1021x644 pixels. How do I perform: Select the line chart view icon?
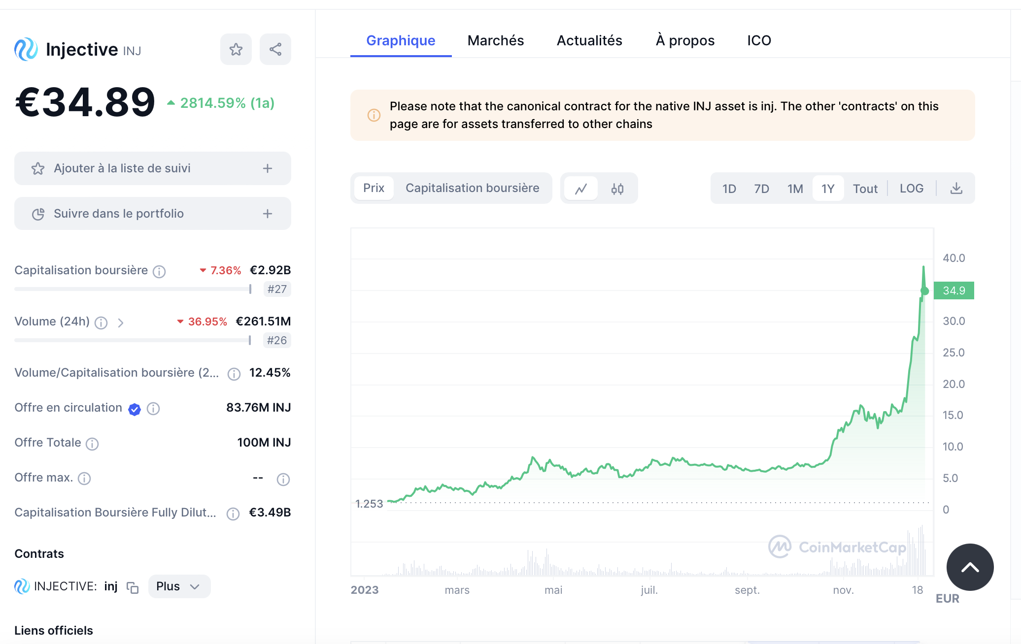point(581,189)
